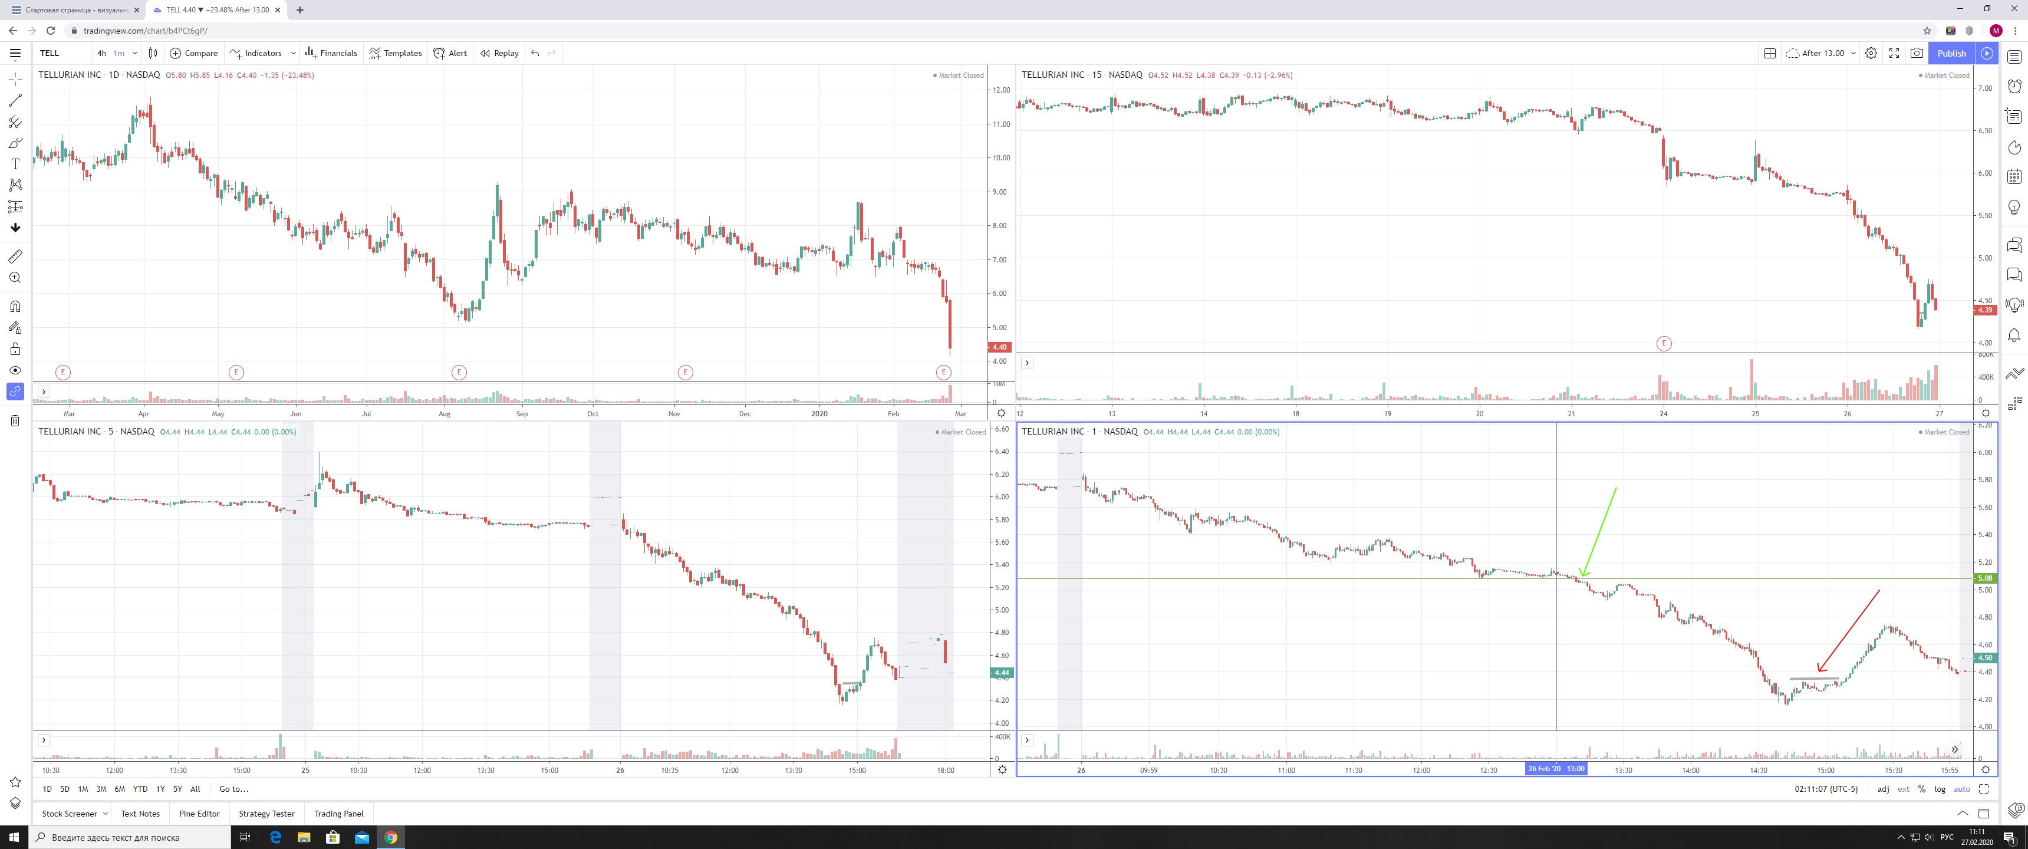Open the Pine Editor tab
Viewport: 2028px width, 849px height.
[199, 814]
